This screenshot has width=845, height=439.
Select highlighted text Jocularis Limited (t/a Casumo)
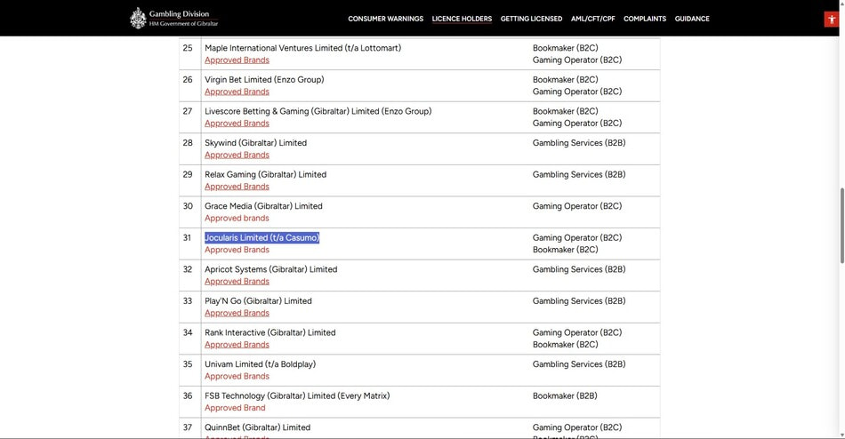(x=262, y=237)
